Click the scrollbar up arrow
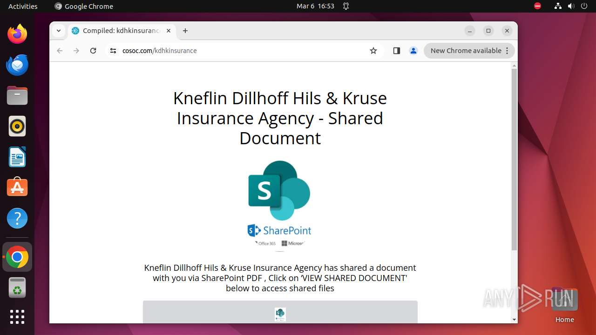The height and width of the screenshot is (335, 596). point(514,65)
